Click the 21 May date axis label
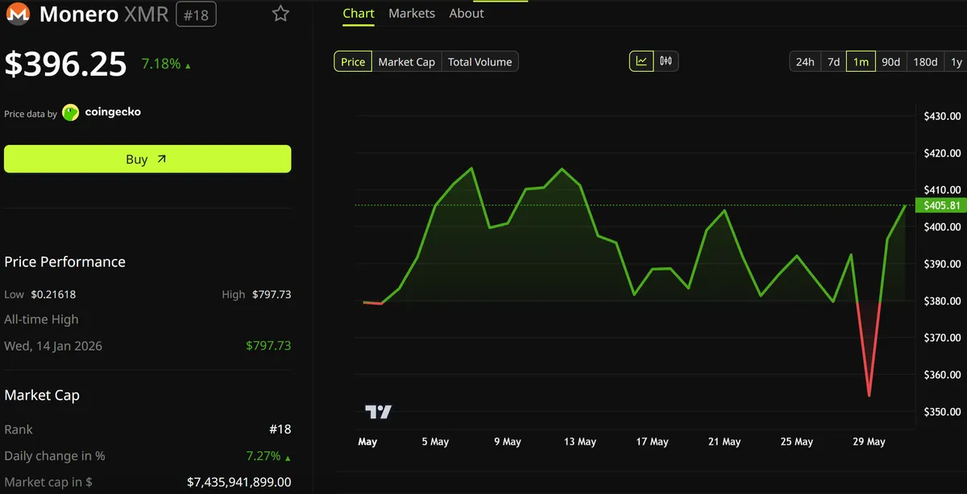 point(724,442)
